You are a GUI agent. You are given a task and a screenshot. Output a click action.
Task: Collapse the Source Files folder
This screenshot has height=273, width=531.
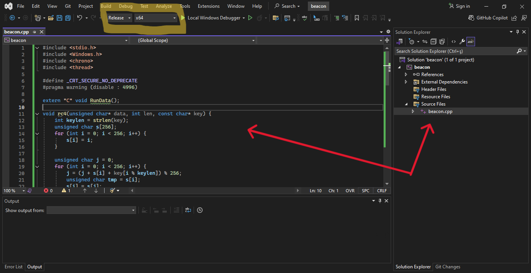tap(406, 104)
